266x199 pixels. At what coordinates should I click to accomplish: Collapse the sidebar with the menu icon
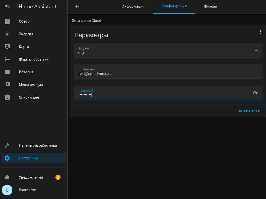(7, 7)
